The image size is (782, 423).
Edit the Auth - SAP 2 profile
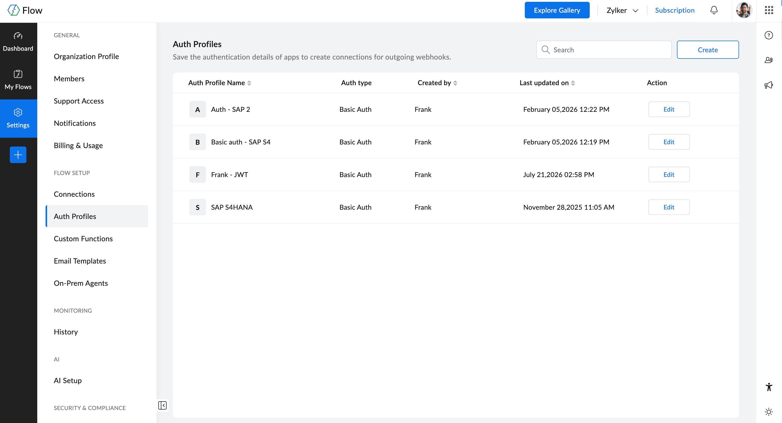click(669, 109)
